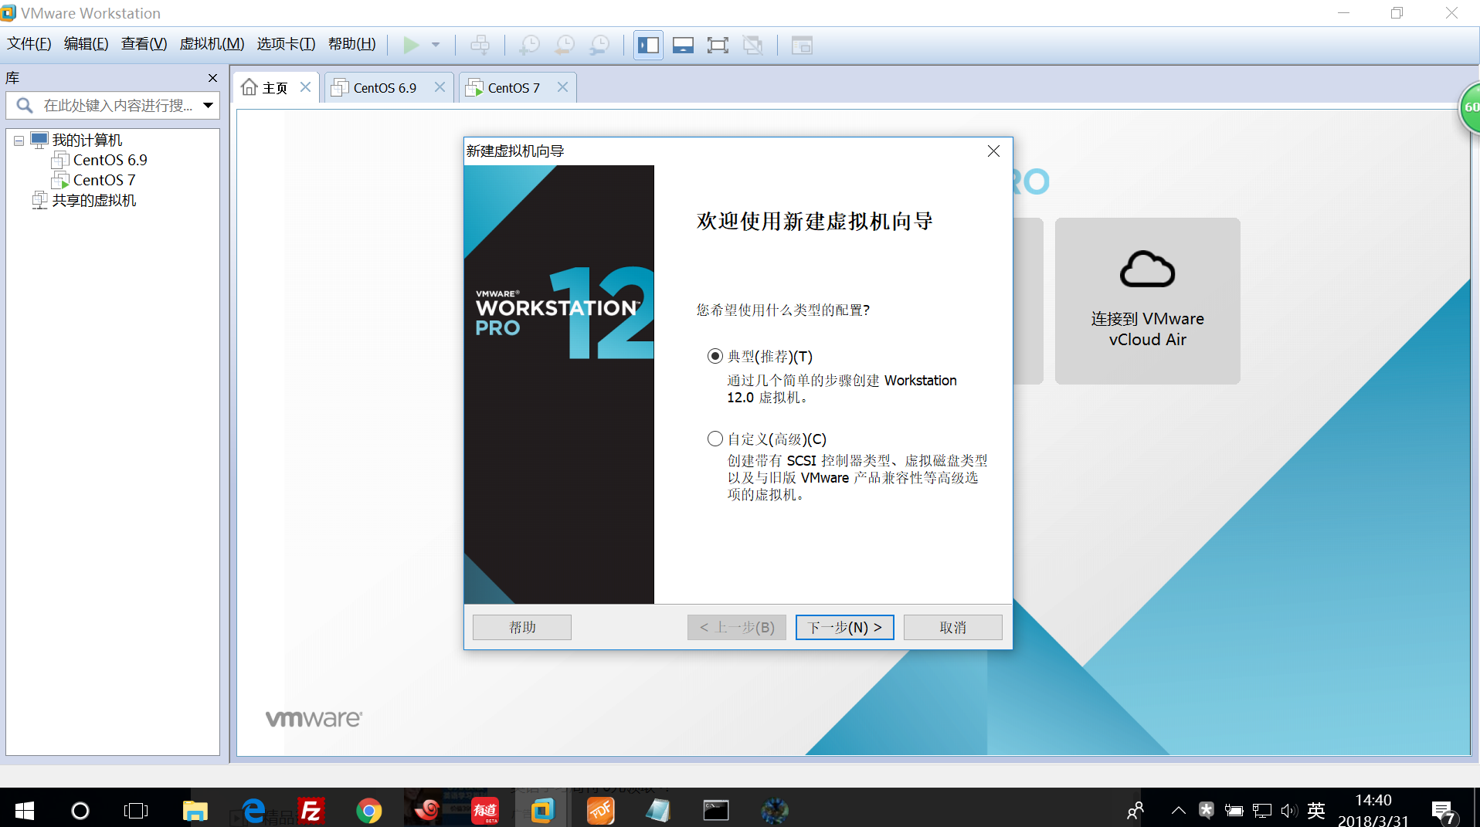Select CentOS 6.9 in the library tree
The width and height of the screenshot is (1480, 827).
(x=110, y=160)
